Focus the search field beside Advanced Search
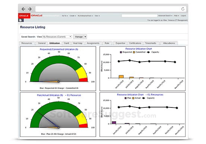Image resolution: width=206 pixels, height=144 pixels. point(139,16)
